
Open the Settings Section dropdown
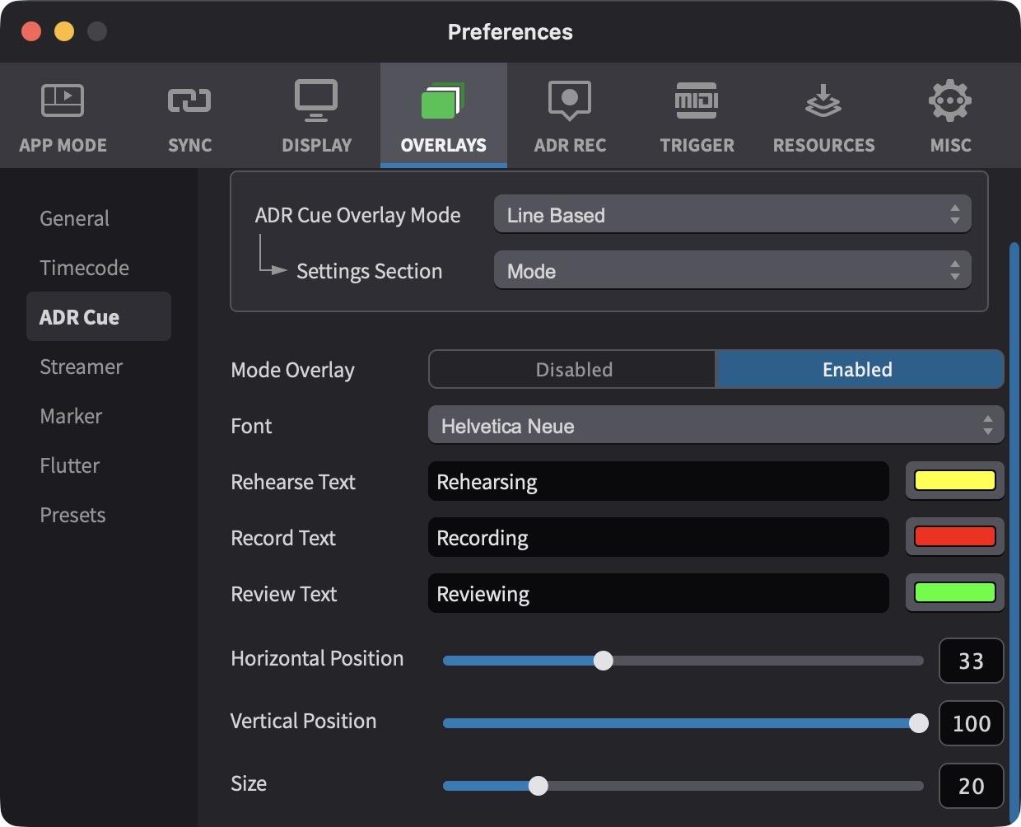pos(733,271)
